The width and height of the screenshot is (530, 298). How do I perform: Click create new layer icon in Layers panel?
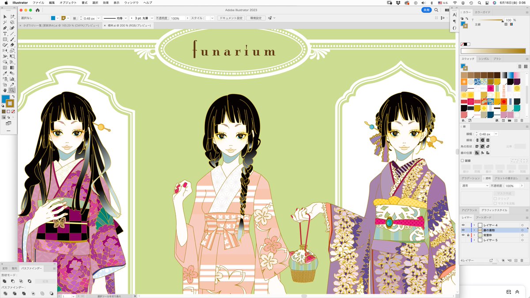pos(515,260)
